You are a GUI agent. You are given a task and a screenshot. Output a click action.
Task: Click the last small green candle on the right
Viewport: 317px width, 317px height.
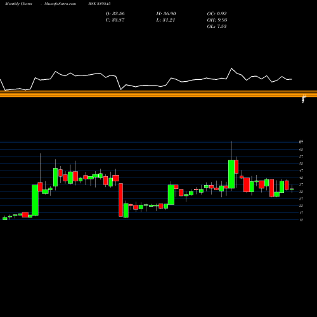tap(292, 189)
